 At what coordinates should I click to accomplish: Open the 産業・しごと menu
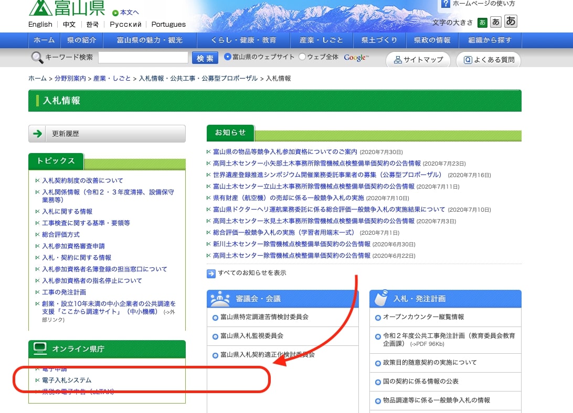point(321,40)
